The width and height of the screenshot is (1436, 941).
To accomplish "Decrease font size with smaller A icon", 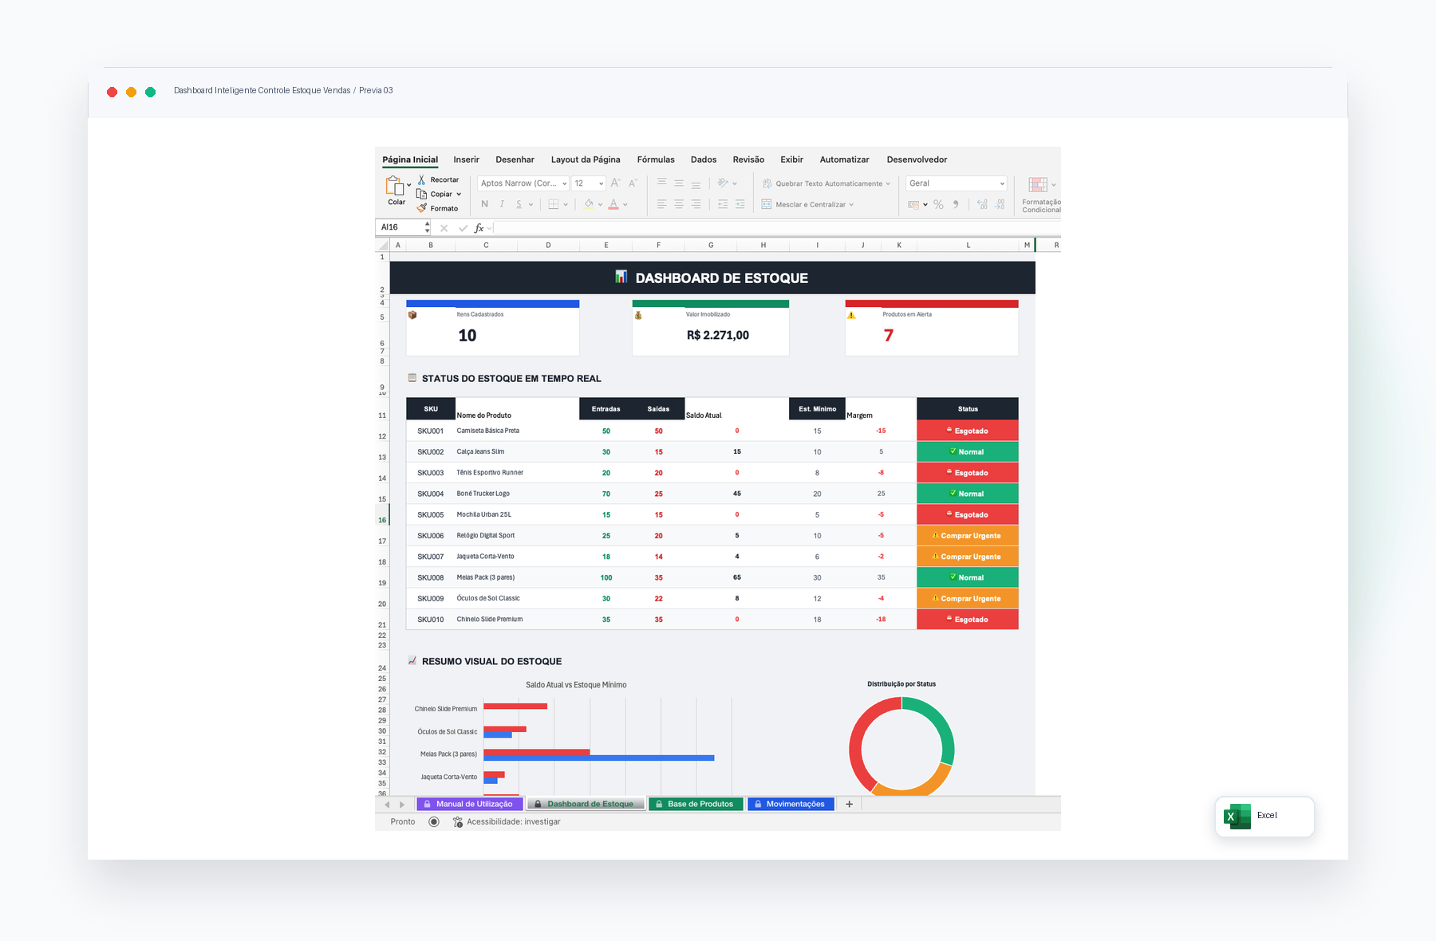I will click(633, 183).
